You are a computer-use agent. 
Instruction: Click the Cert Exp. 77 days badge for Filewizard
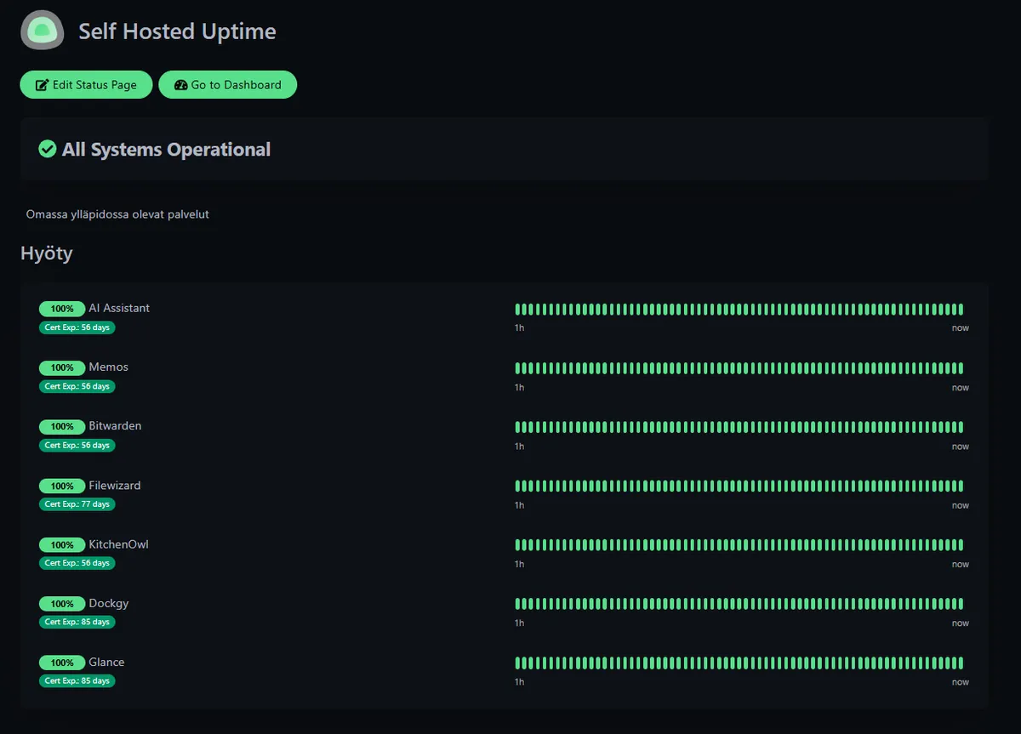point(77,504)
